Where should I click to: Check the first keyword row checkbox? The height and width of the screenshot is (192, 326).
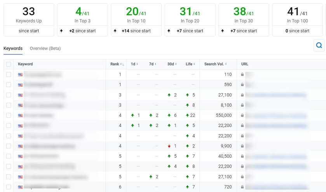[x=9, y=74]
